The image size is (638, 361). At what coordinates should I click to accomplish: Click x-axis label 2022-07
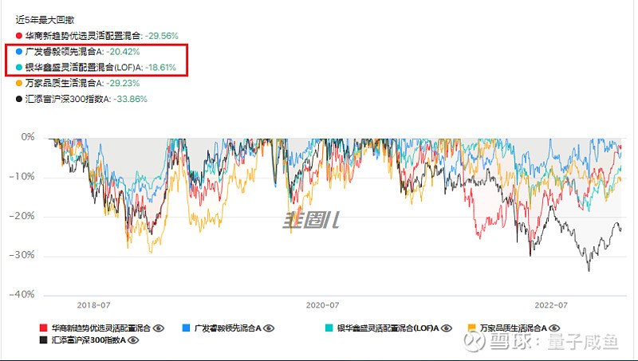click(x=551, y=305)
